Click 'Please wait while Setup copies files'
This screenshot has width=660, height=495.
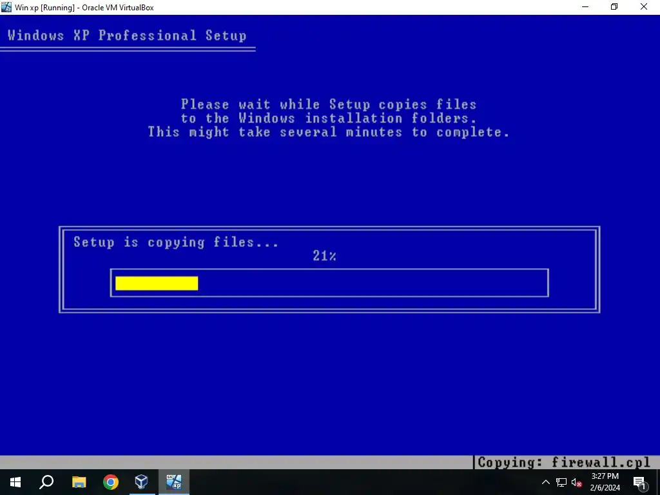click(x=329, y=104)
